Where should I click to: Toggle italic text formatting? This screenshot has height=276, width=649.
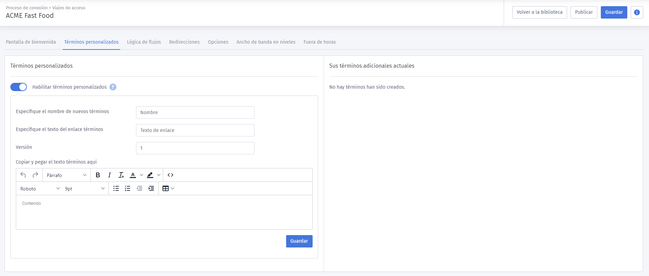(x=109, y=175)
